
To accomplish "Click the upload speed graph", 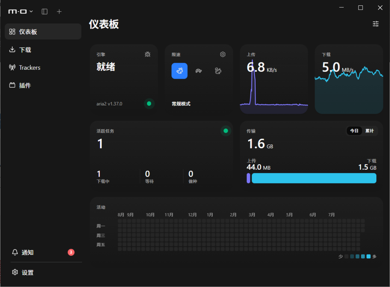I will 274,87.
